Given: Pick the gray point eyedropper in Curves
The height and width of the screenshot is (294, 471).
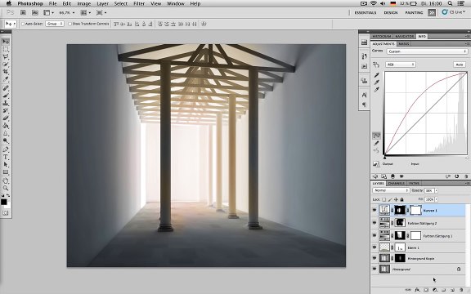Looking at the screenshot, I should [377, 82].
